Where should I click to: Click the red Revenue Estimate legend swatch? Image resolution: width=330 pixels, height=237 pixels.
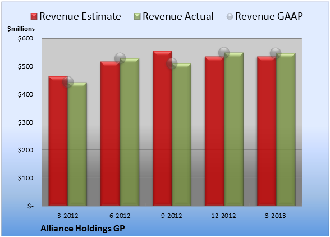coord(34,16)
